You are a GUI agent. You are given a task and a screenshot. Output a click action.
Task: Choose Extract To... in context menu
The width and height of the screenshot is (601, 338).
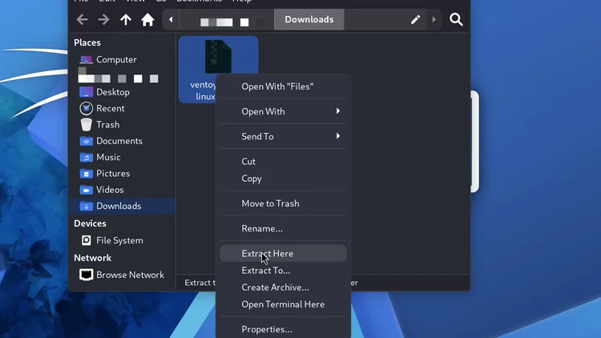pyautogui.click(x=283, y=271)
